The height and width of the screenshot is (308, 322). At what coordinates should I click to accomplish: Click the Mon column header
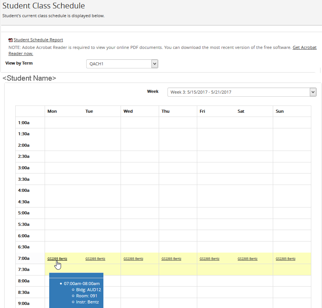pos(52,111)
